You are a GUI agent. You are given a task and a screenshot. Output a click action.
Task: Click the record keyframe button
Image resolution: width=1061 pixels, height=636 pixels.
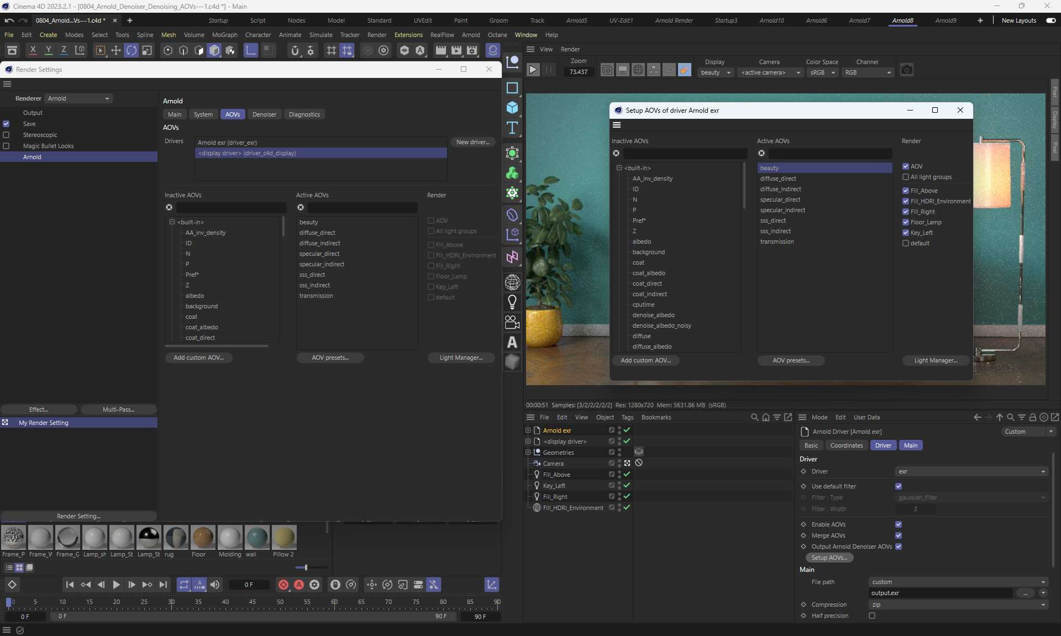click(x=283, y=585)
